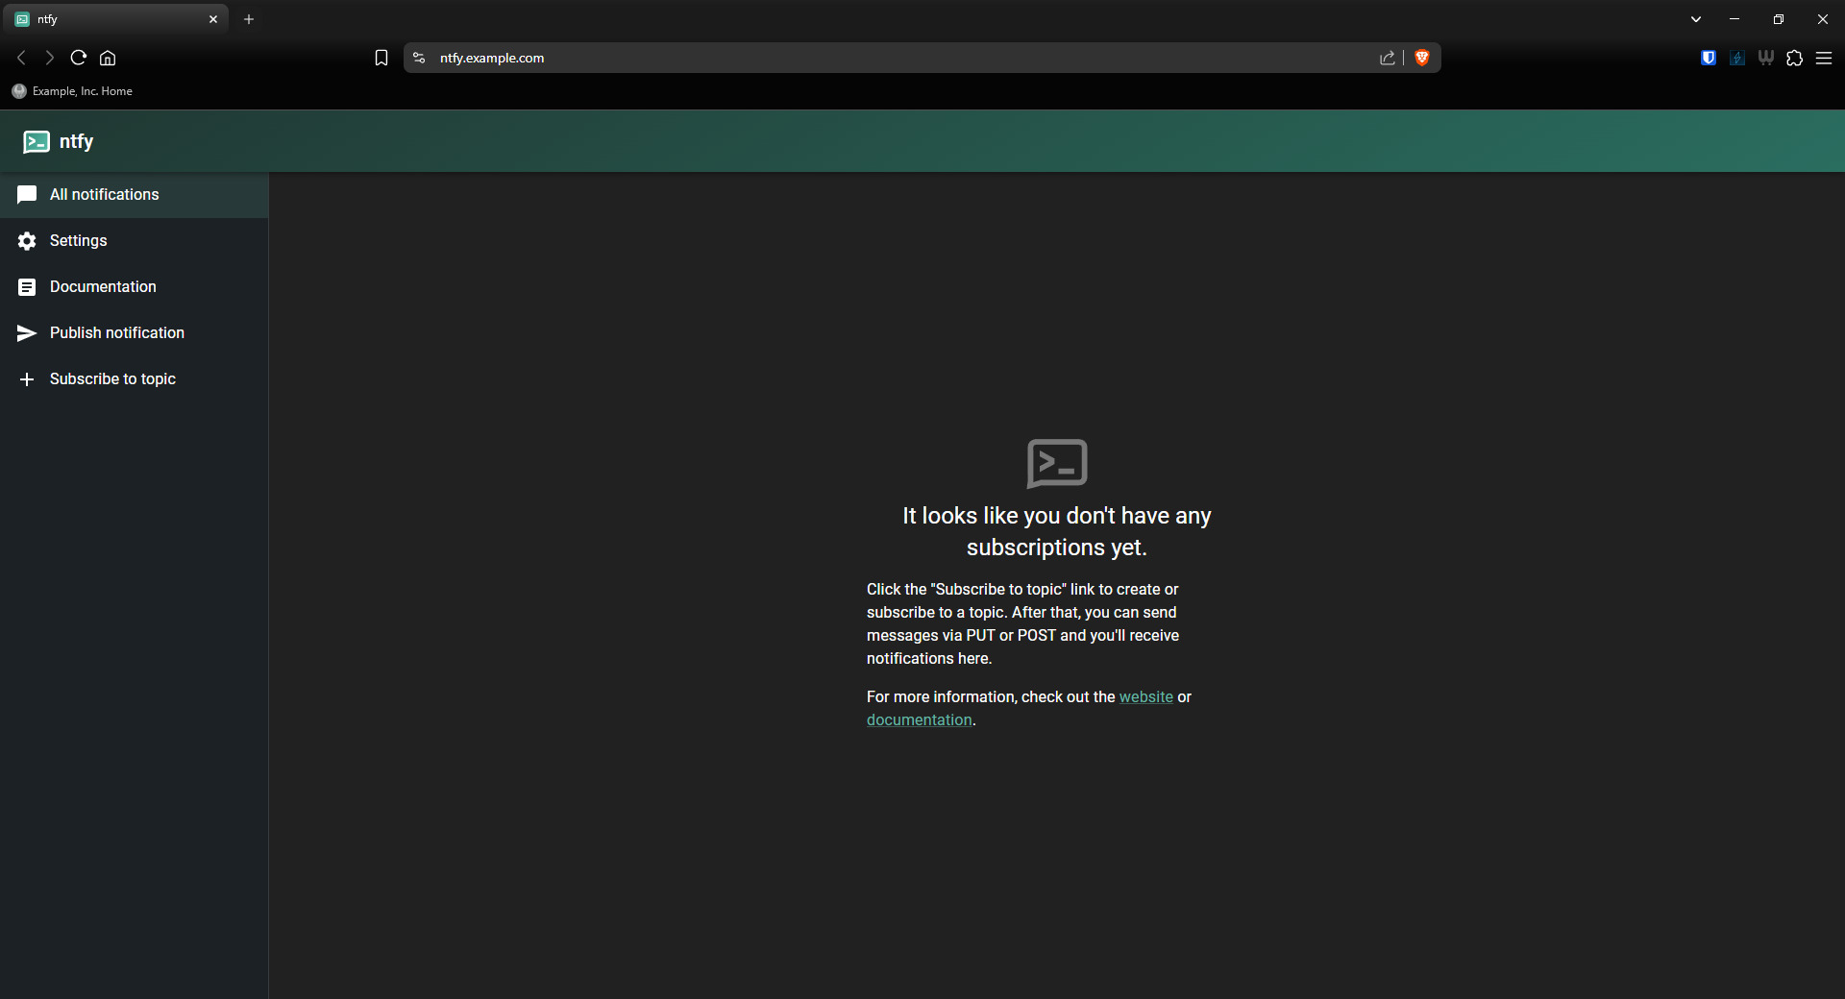Expand the tab search dropdown arrow
Viewport: 1845px width, 999px height.
(1696, 19)
